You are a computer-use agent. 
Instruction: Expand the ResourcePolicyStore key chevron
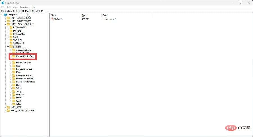[11, 82]
